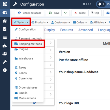The height and width of the screenshot is (110, 110).
Task: Open the Help info sidebar icon
Action: point(5,70)
